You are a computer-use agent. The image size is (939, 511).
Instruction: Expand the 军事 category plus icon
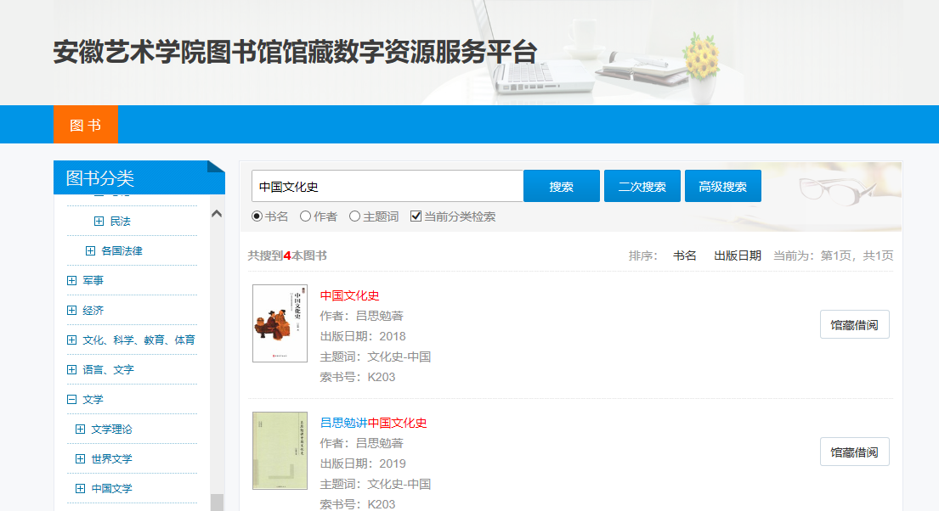coord(71,281)
